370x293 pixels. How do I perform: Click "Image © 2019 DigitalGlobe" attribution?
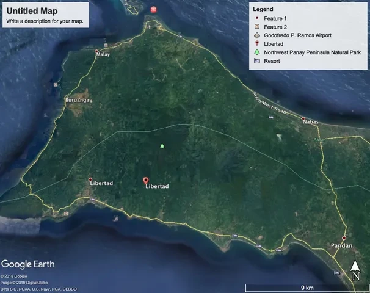(24, 283)
